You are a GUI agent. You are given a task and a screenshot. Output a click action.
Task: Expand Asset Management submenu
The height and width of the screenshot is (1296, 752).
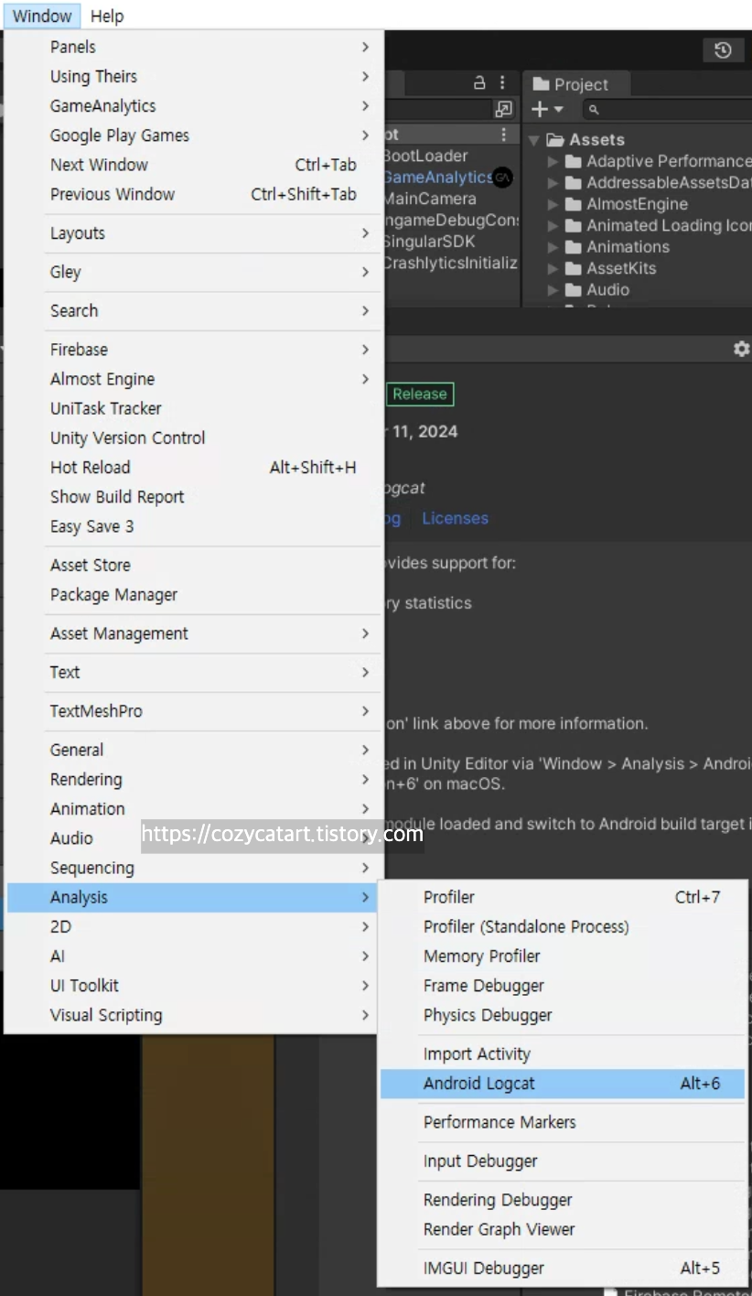tap(194, 633)
